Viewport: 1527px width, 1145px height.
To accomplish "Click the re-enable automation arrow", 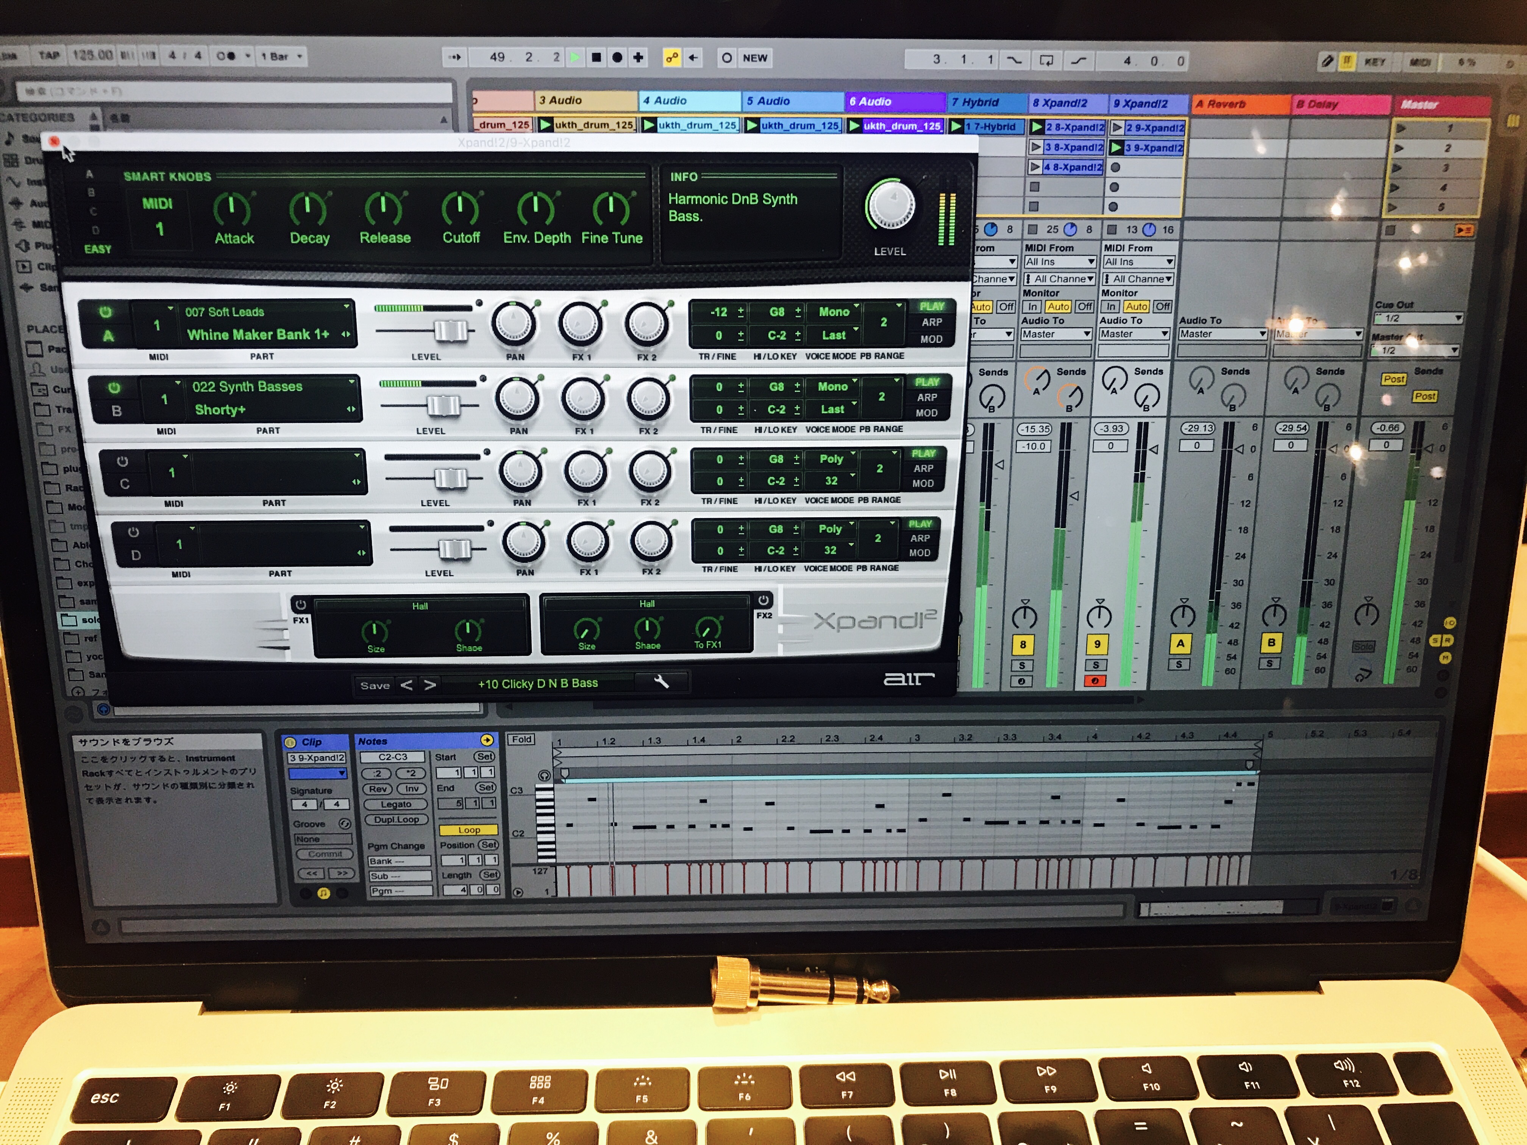I will (x=692, y=58).
